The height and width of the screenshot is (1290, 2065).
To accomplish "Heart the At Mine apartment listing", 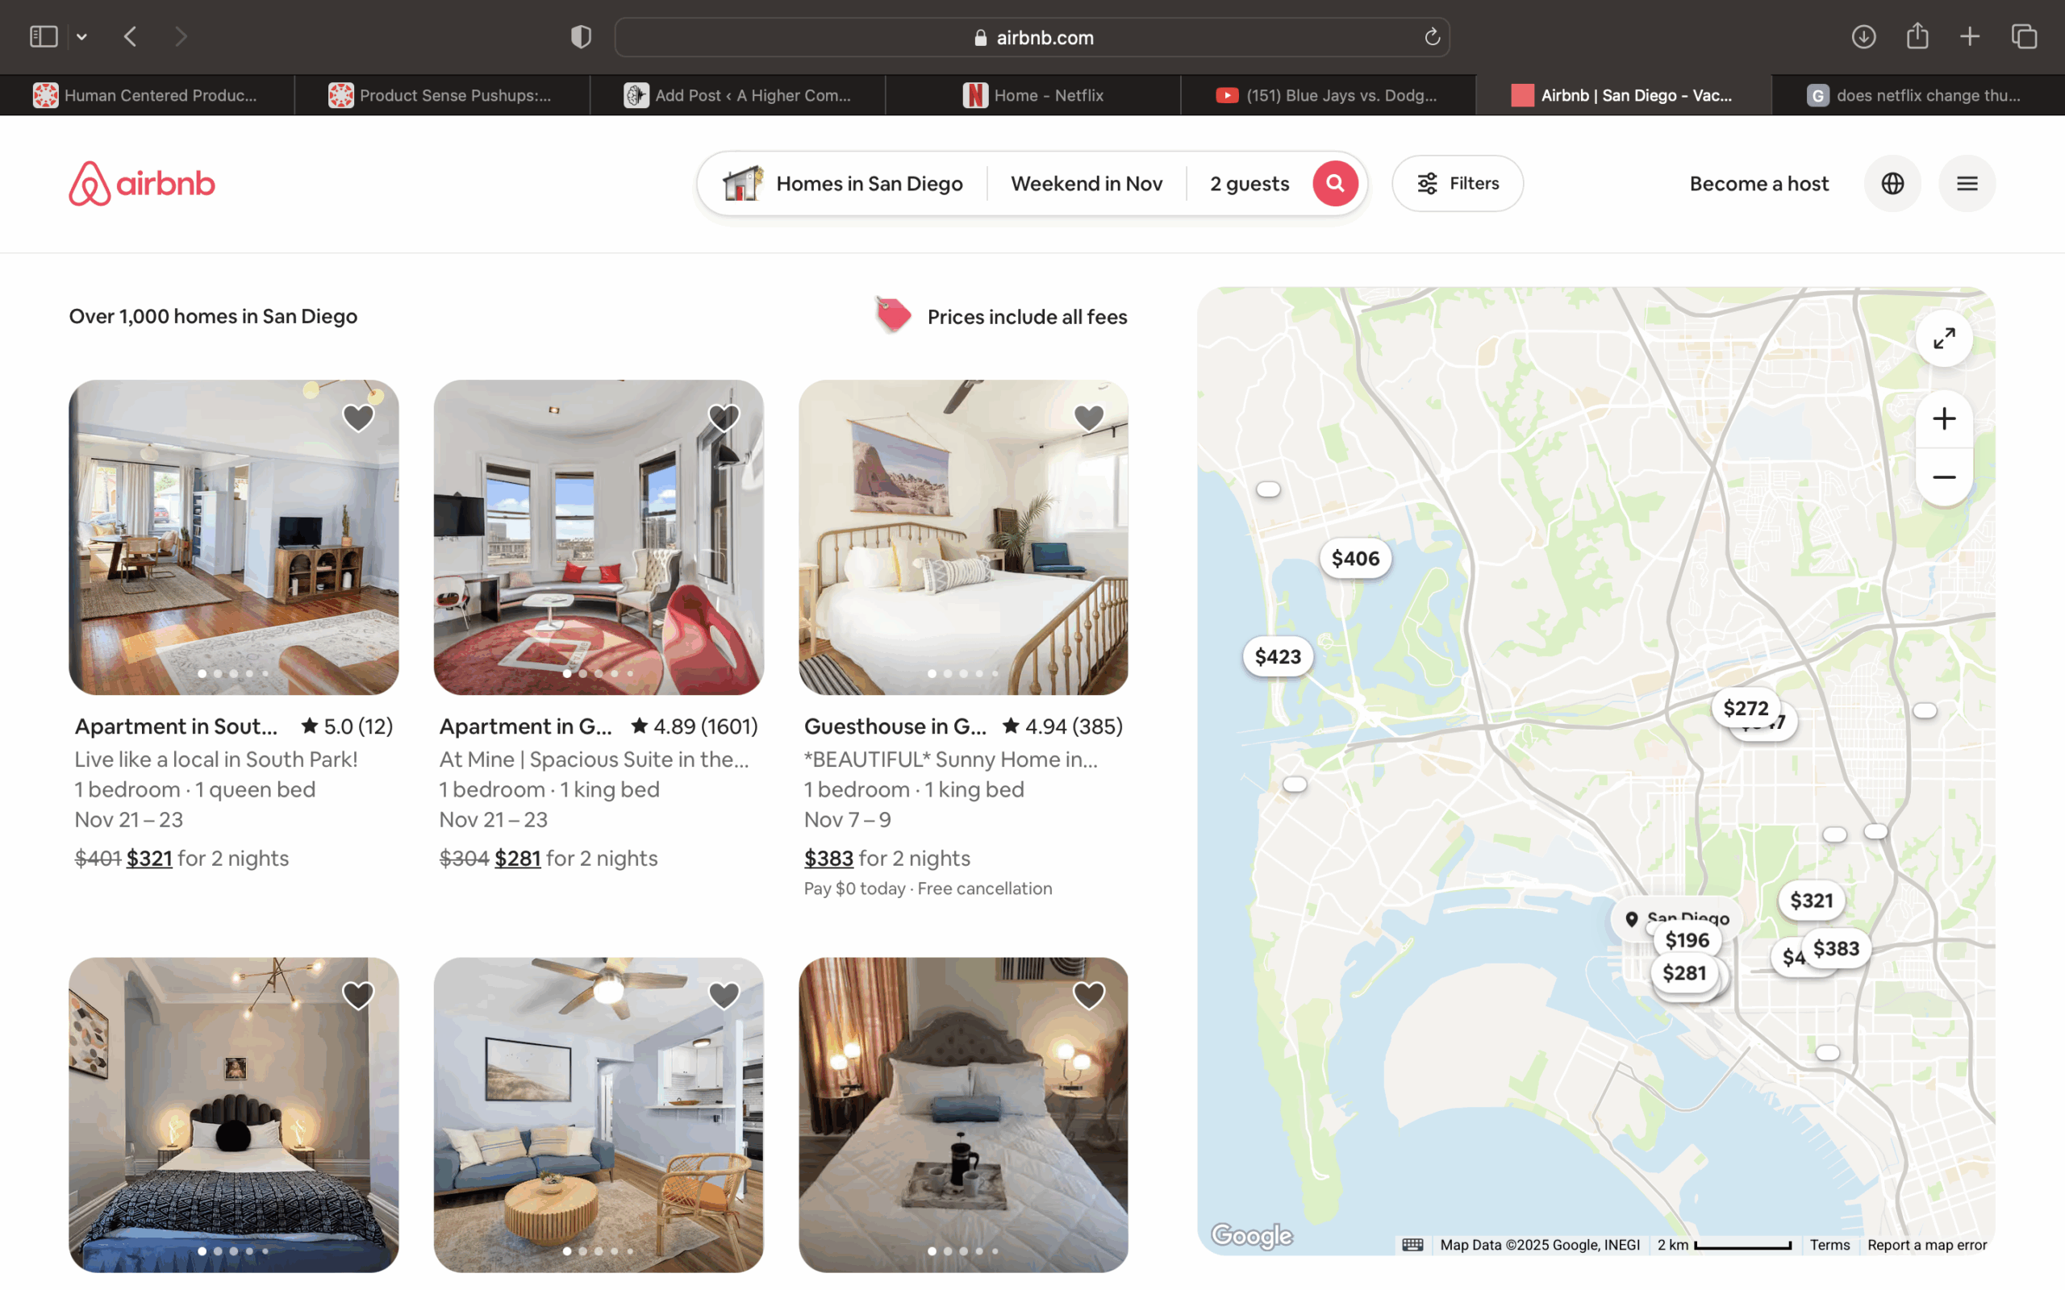I will pyautogui.click(x=724, y=418).
